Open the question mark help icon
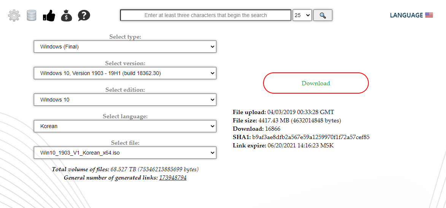The width and height of the screenshot is (446, 208). coord(84,15)
